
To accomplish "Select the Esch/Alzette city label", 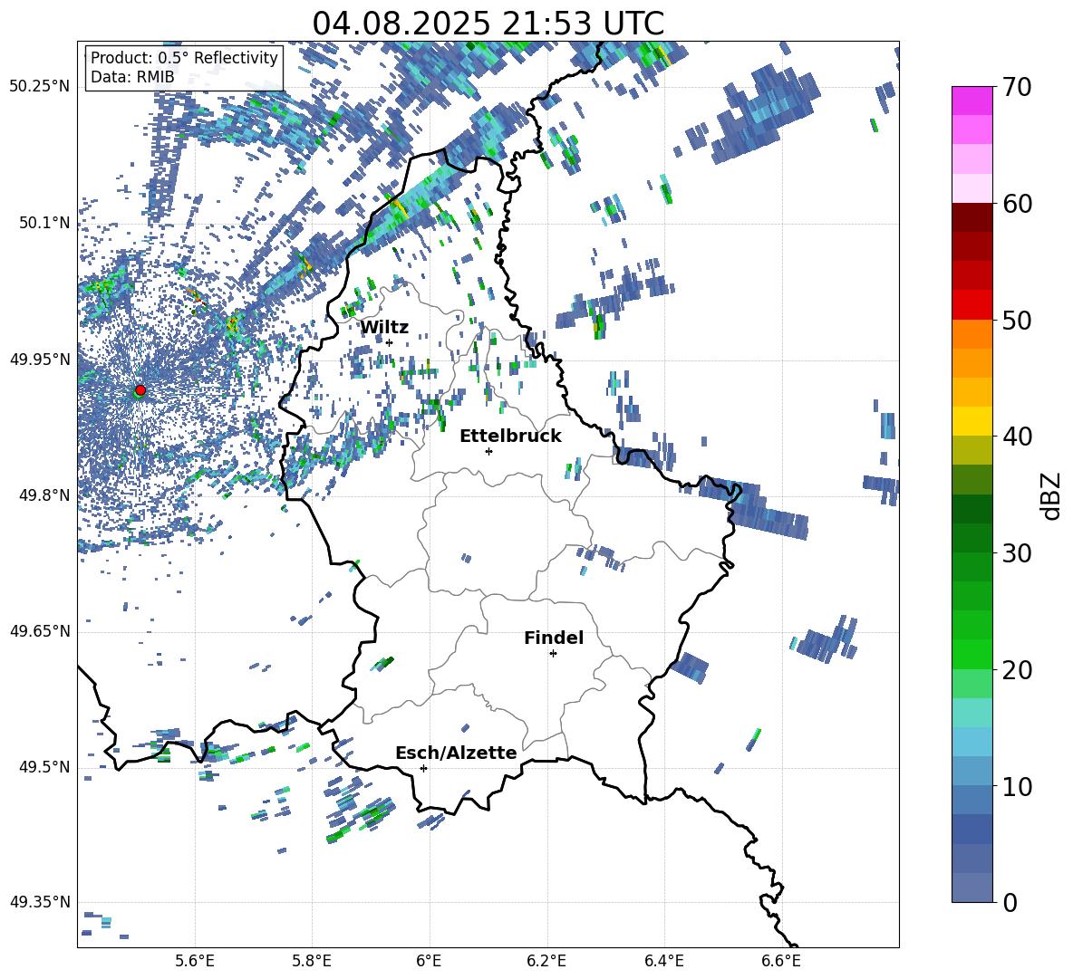I will tap(456, 753).
